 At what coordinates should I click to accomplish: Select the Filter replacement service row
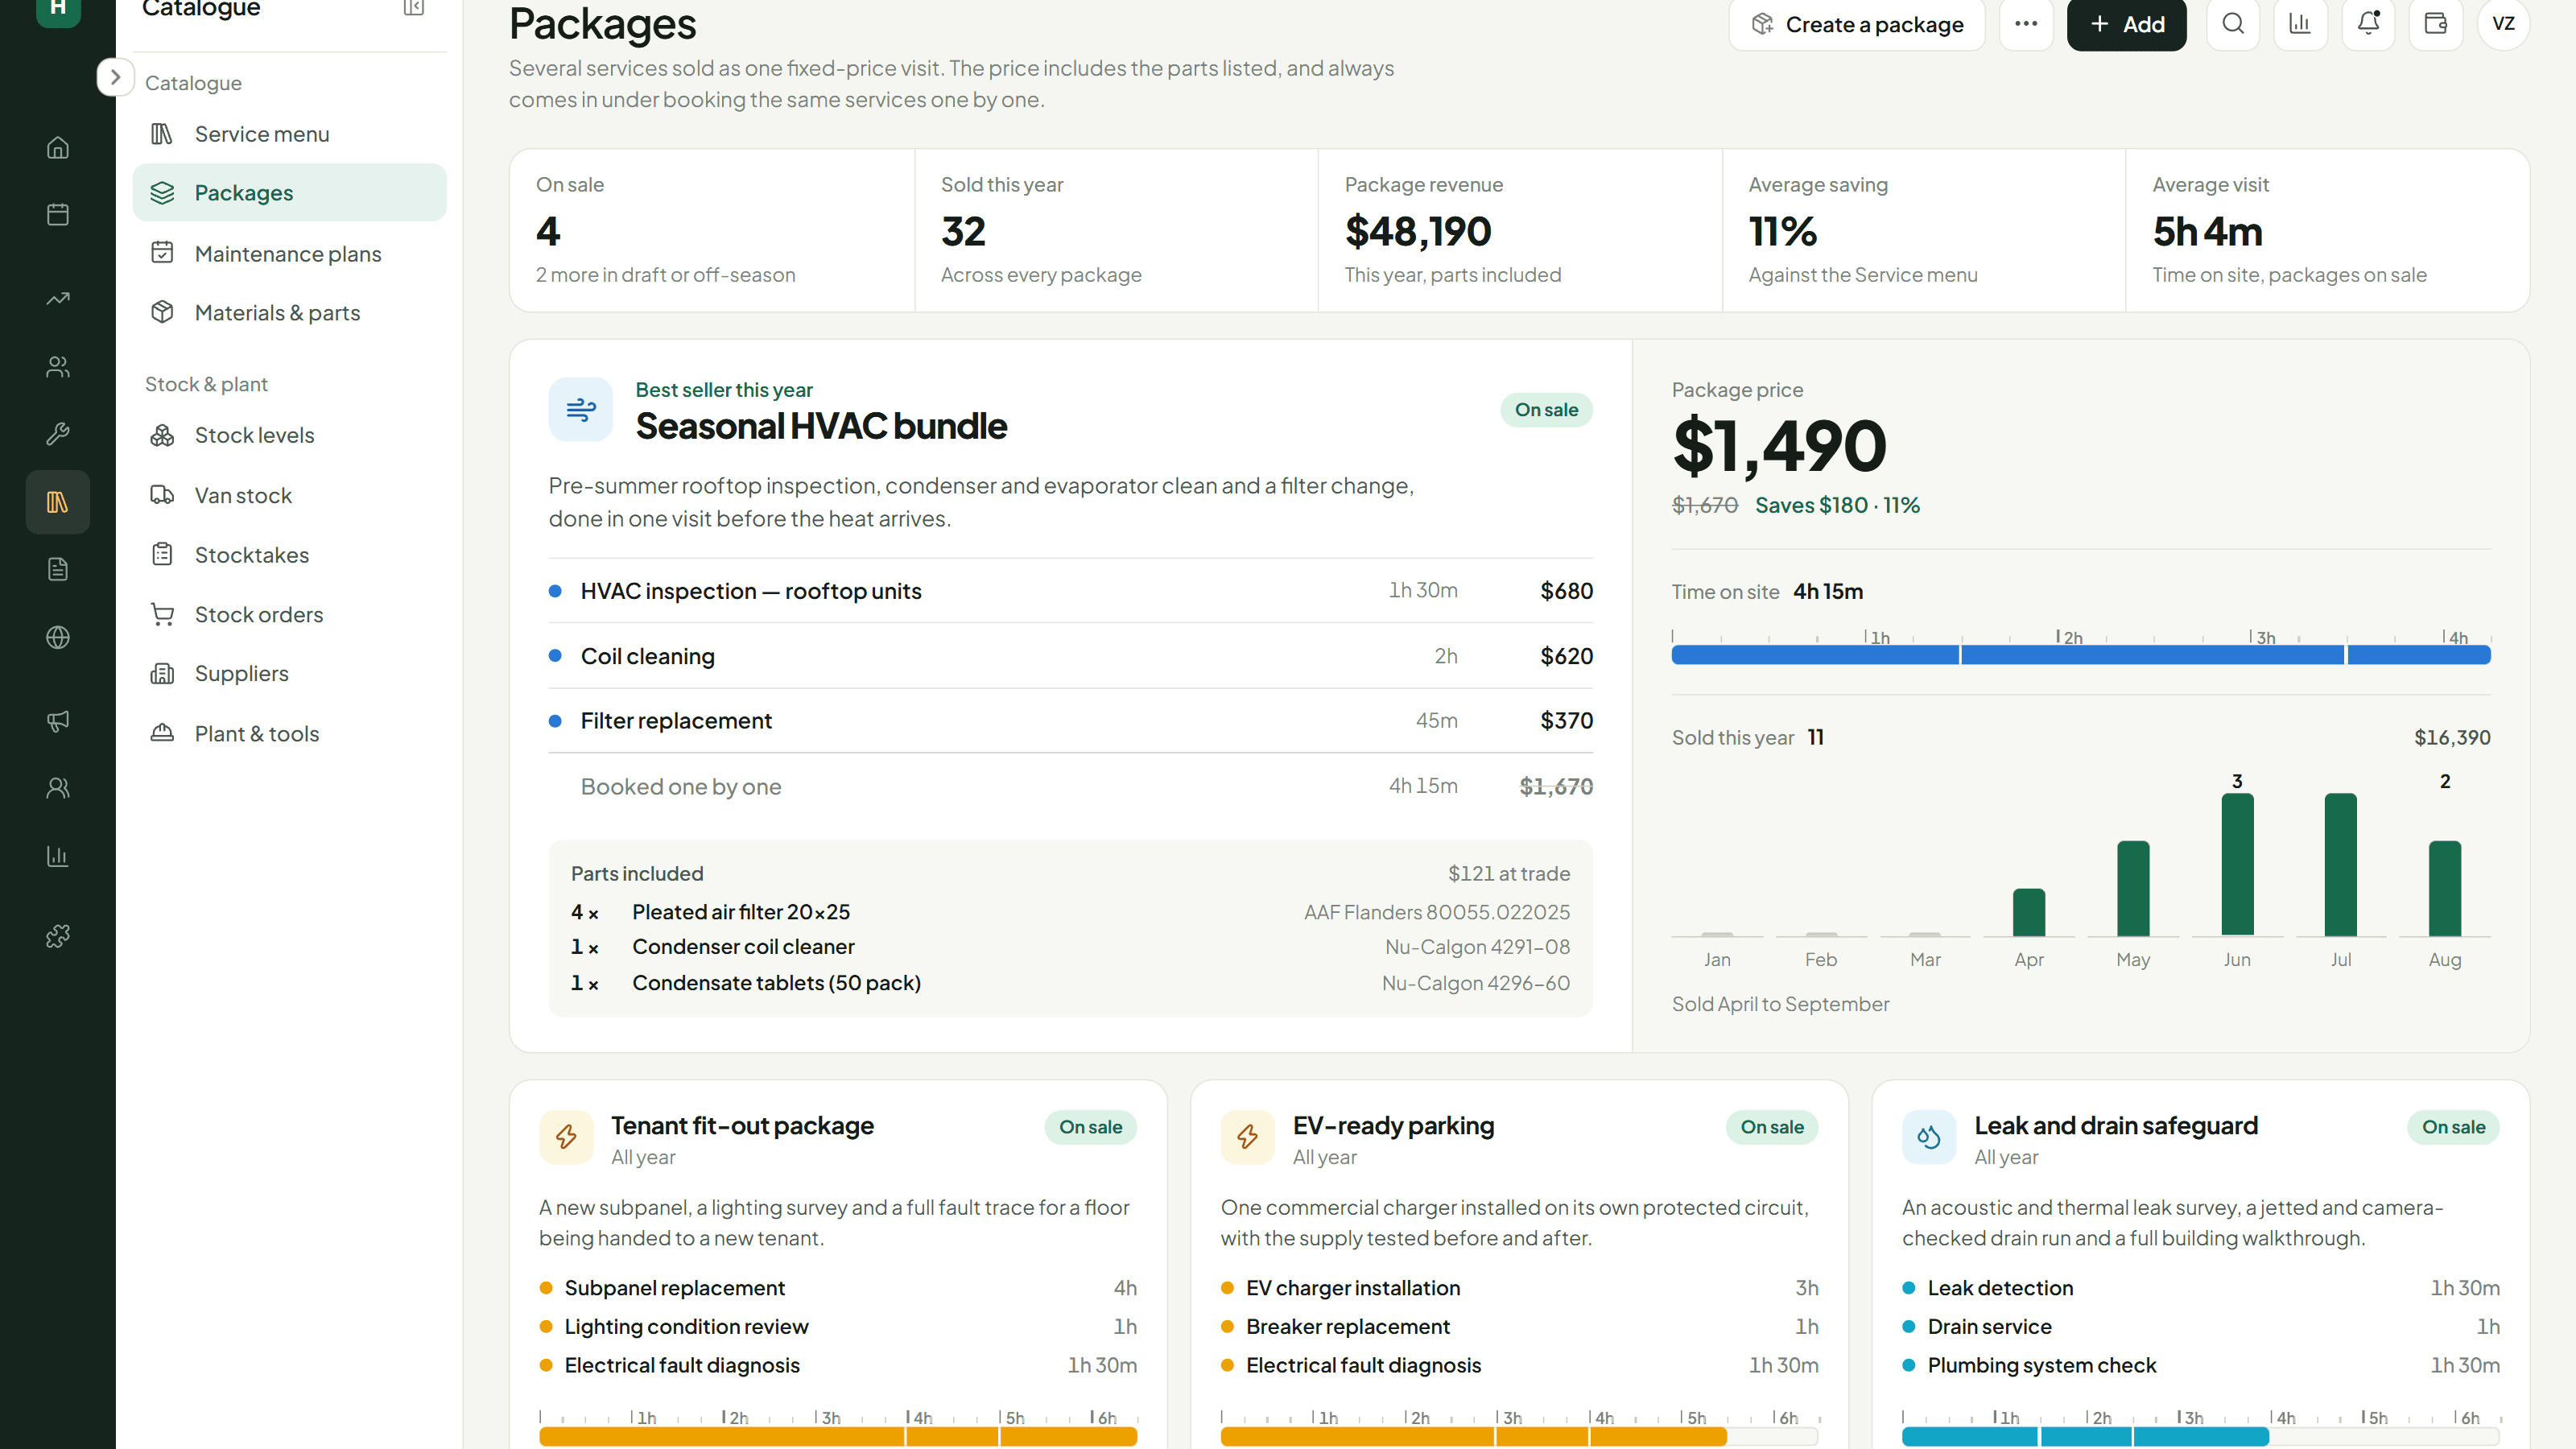pyautogui.click(x=1070, y=721)
